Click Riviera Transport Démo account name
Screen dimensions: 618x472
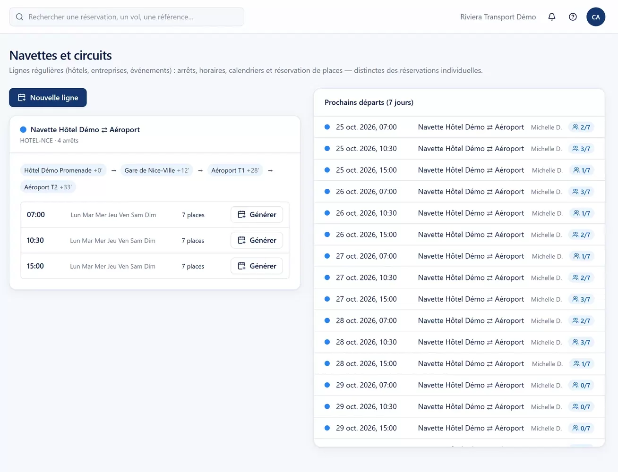[498, 17]
